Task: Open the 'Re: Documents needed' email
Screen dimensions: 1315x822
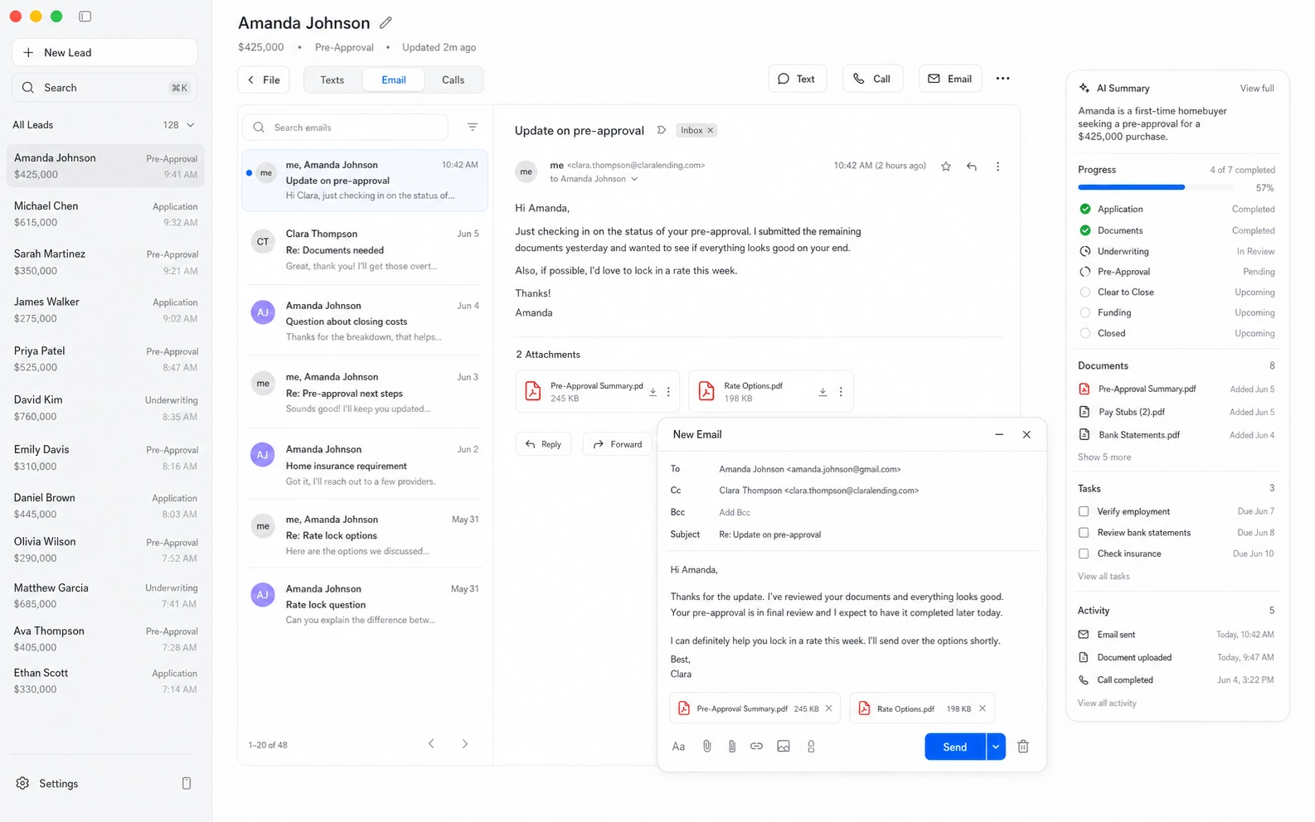Action: click(365, 249)
